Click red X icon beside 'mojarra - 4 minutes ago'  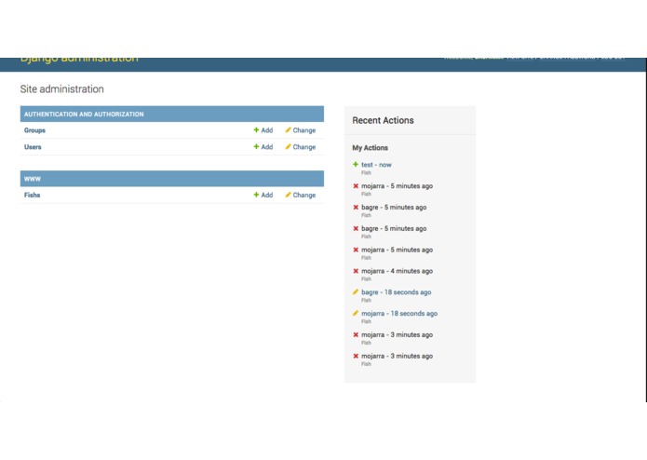(x=356, y=271)
